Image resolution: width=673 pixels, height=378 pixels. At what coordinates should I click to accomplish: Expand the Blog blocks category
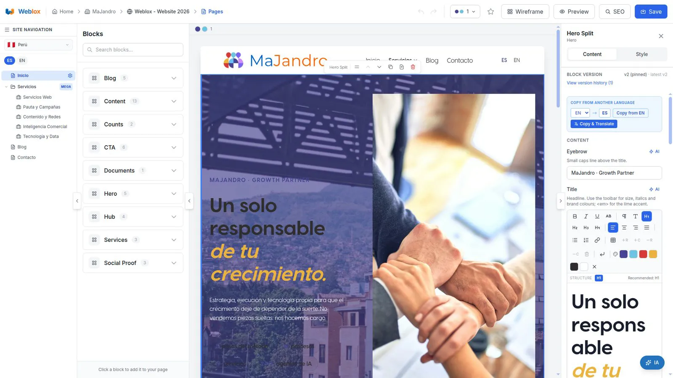click(x=133, y=78)
